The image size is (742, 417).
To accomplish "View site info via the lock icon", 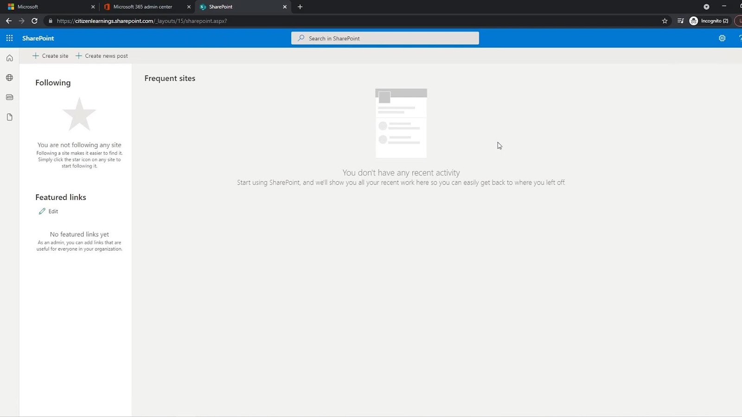I will 51,21.
